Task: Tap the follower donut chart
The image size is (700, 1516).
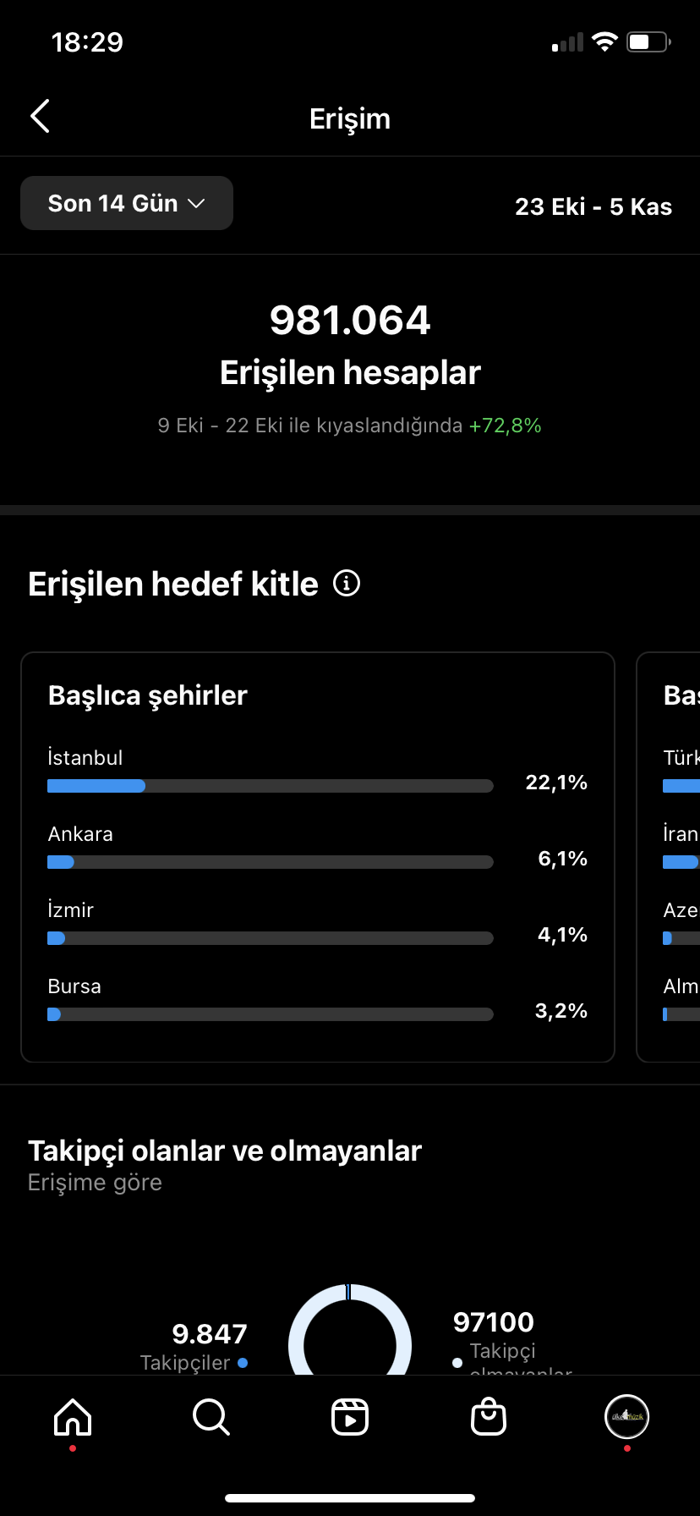Action: pyautogui.click(x=350, y=1330)
